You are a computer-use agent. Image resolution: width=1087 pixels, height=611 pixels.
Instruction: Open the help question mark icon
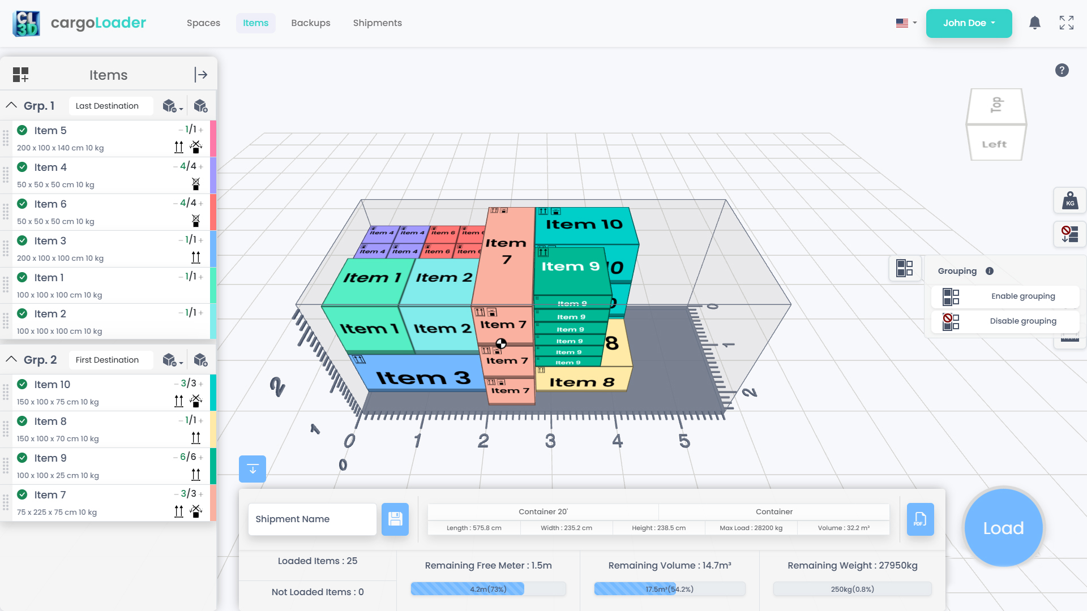[x=1062, y=70]
